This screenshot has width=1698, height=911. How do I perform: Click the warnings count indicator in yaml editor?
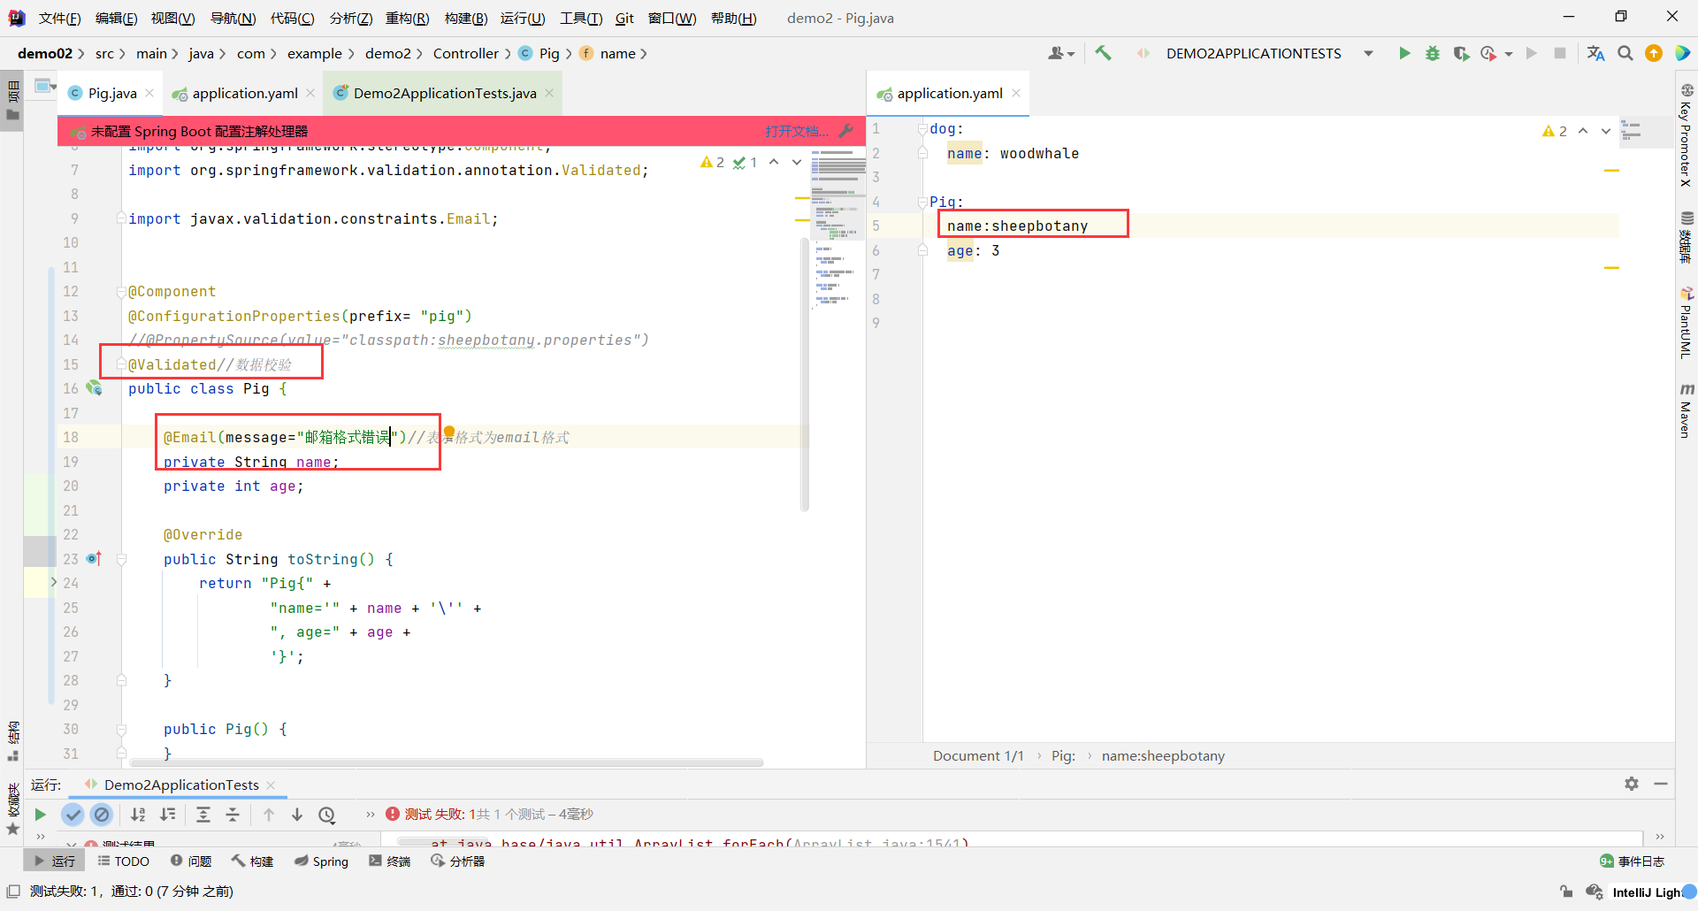1555,131
